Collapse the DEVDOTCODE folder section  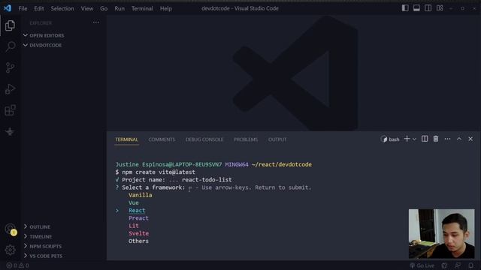coord(42,45)
